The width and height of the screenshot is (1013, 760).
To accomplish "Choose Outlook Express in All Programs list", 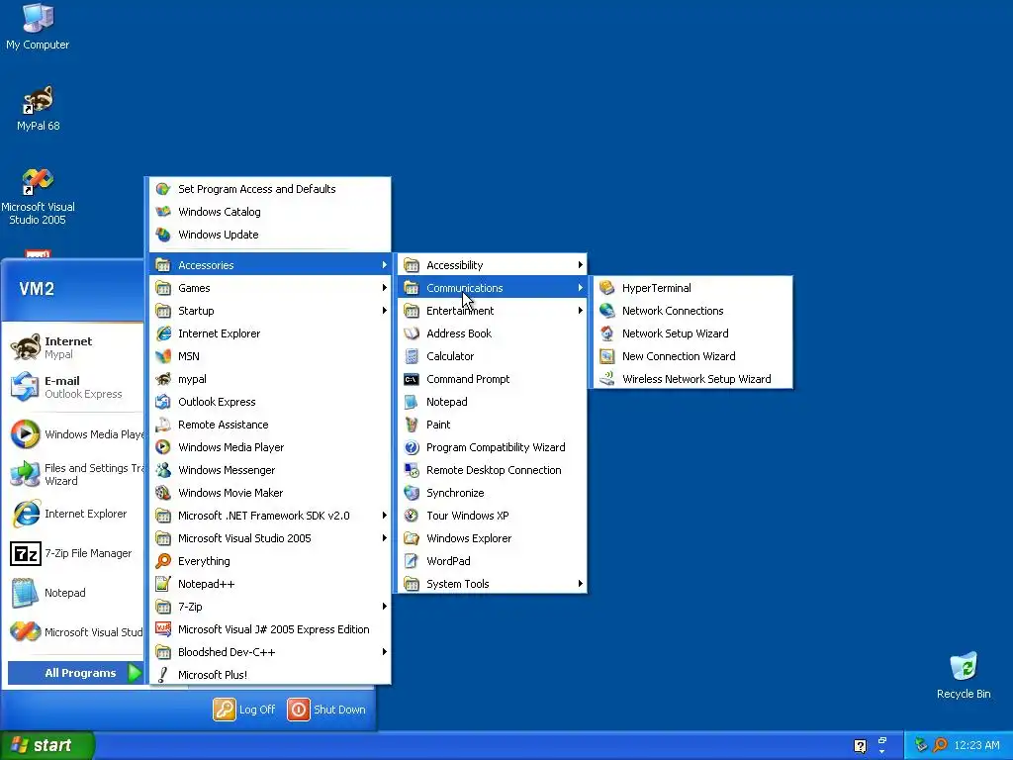I will 270,402.
